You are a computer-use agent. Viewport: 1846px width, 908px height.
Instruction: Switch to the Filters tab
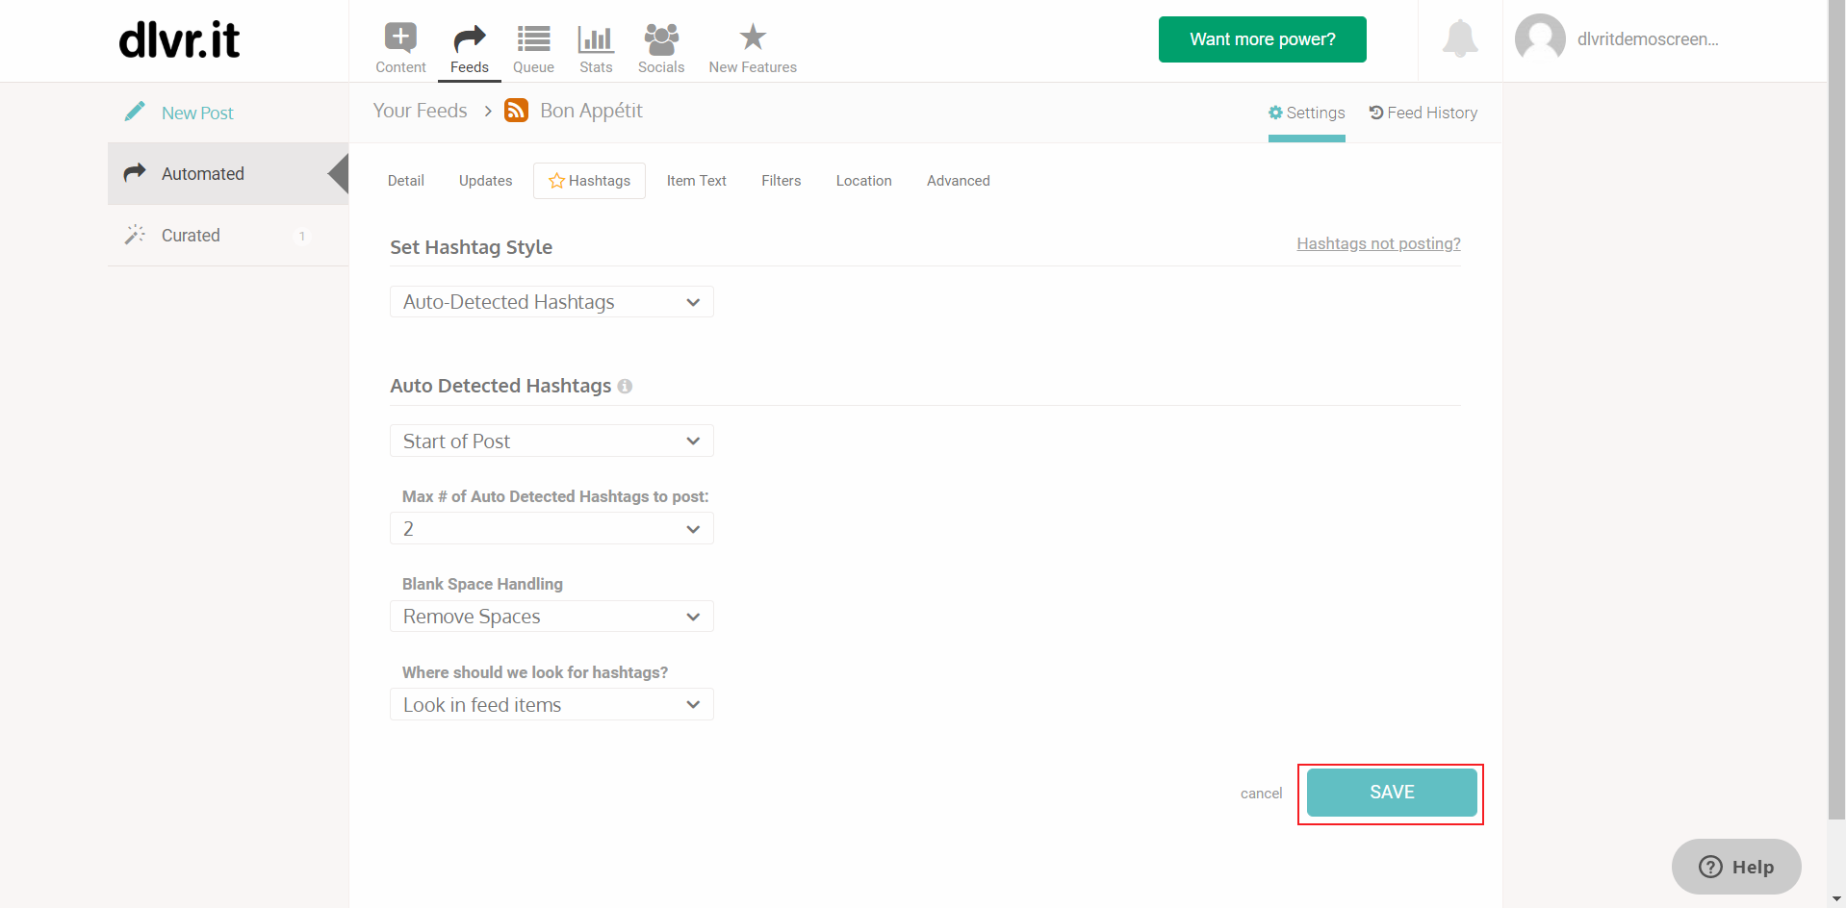(782, 181)
